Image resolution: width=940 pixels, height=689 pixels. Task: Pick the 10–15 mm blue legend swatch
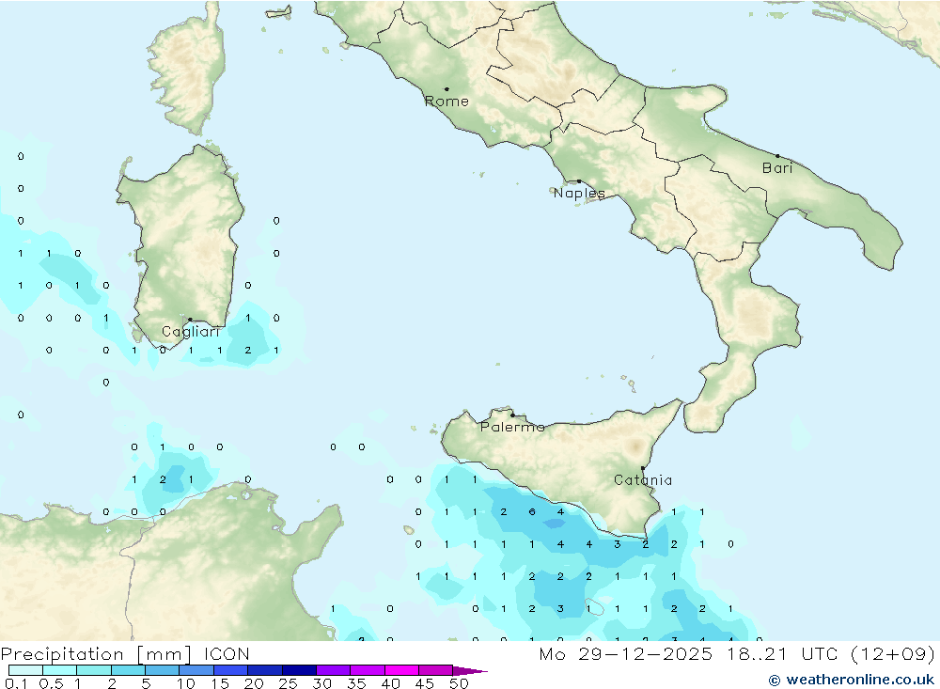coord(196,670)
